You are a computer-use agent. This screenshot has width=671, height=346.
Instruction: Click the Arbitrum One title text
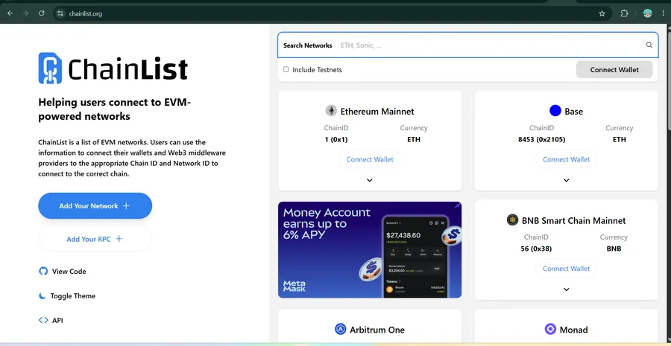click(377, 330)
